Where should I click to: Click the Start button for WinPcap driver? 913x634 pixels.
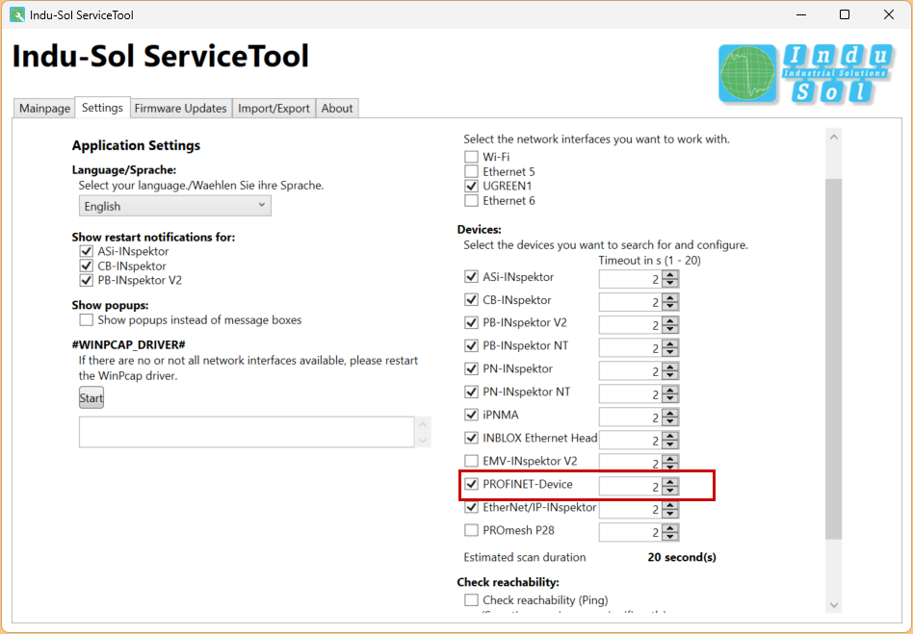tap(91, 398)
